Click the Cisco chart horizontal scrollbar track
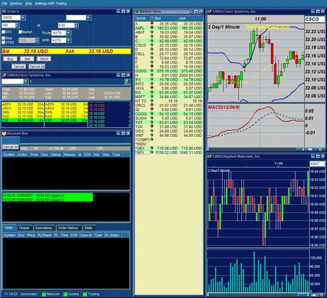The image size is (327, 298). coord(253,149)
